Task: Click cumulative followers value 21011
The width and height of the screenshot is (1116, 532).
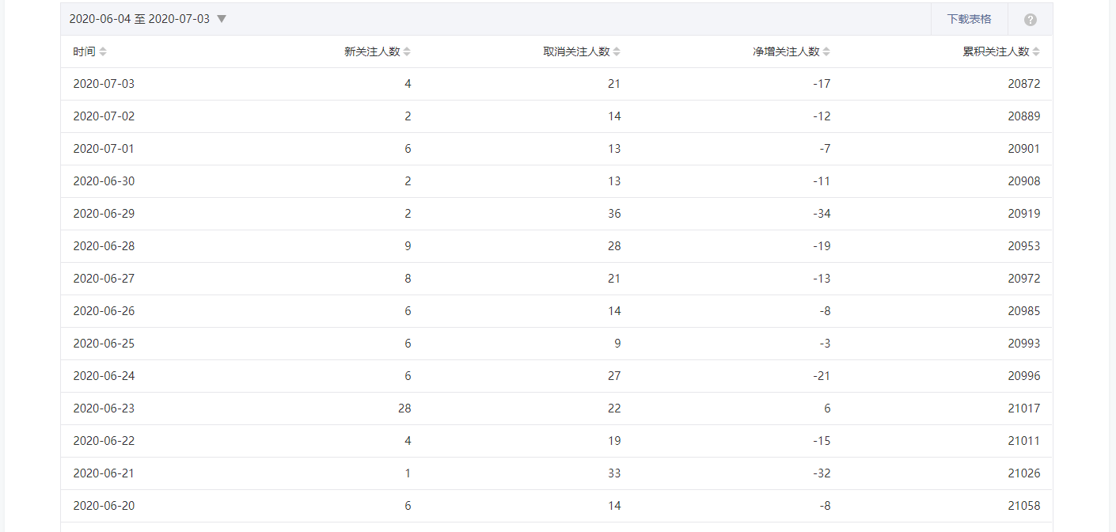Action: point(1024,441)
